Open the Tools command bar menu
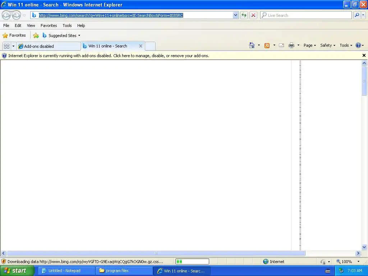This screenshot has height=276, width=368. (x=346, y=45)
